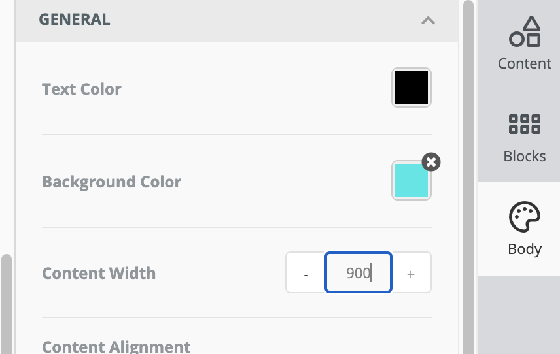Select the Body tab label
Screen dimensions: 560x354
(525, 249)
